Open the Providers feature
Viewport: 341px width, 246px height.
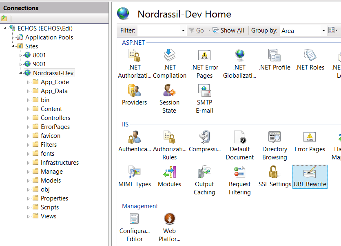pyautogui.click(x=134, y=95)
